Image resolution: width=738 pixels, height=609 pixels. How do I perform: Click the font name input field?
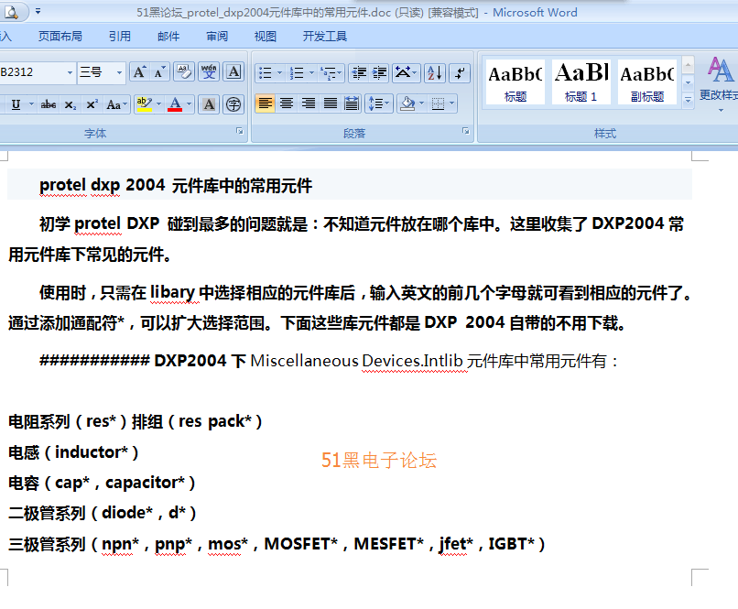[32, 72]
